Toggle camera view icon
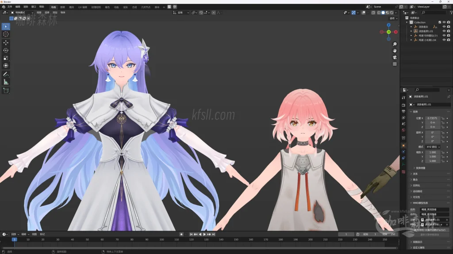The height and width of the screenshot is (254, 453). (x=395, y=57)
